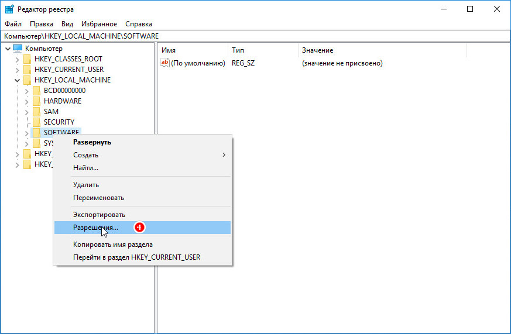Screen dimensions: 511x334
Task: Select the HKEY_CURRENT_USER tree label
Action: click(x=69, y=70)
